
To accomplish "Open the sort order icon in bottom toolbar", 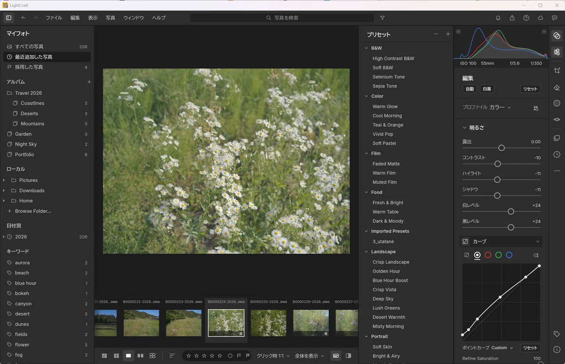I will click(x=172, y=356).
